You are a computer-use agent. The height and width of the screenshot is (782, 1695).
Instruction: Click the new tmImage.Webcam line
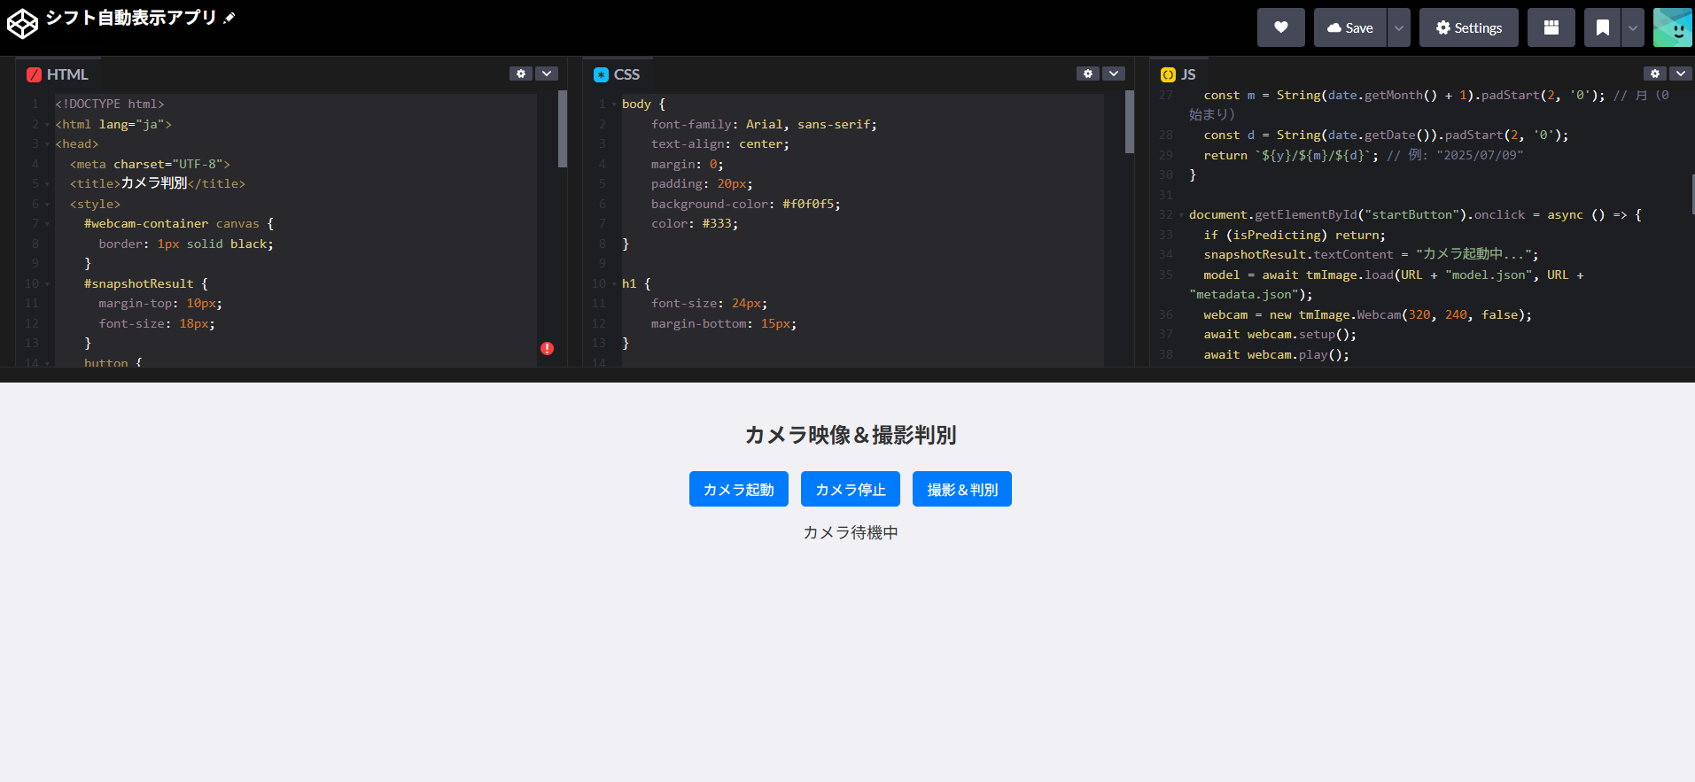pyautogui.click(x=1367, y=314)
